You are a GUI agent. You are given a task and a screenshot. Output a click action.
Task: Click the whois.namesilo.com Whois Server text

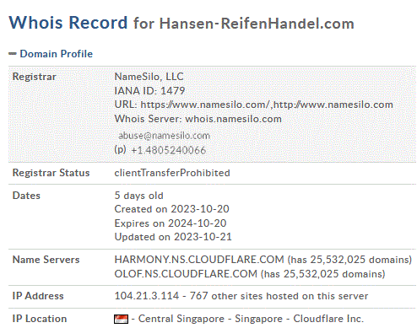(x=233, y=119)
